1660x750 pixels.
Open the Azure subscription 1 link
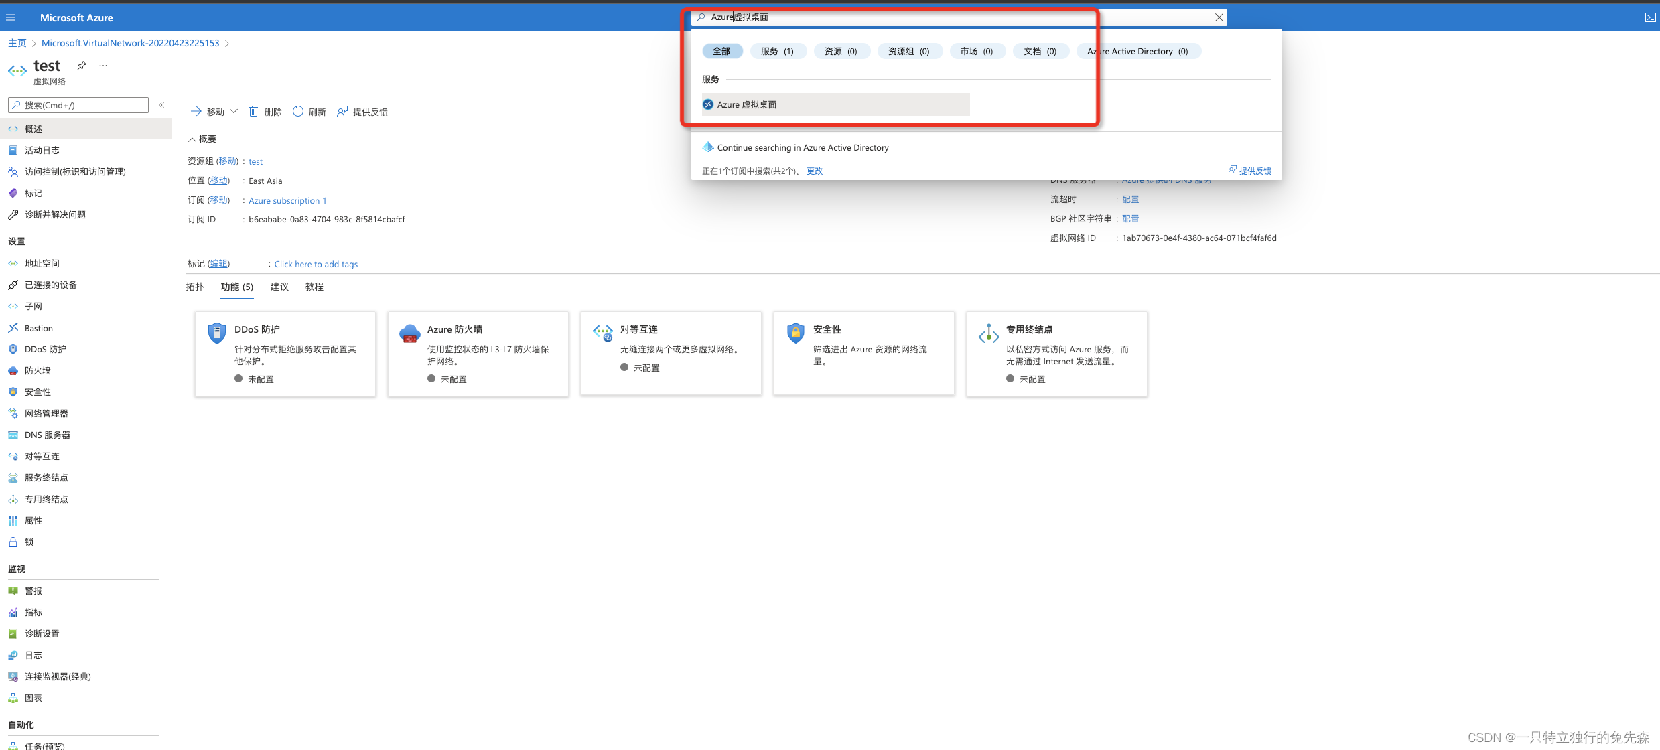287,200
